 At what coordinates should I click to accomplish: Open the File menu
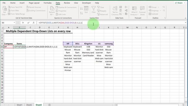[x=4, y=3]
